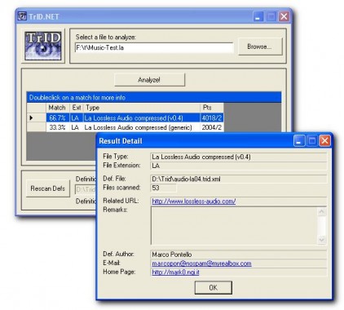344x310 pixels.
Task: Click the Rescan Defs button
Action: (x=48, y=188)
